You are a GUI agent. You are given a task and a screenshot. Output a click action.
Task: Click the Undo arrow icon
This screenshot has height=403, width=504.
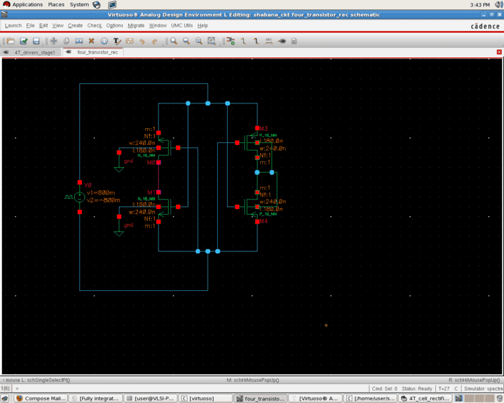142,41
